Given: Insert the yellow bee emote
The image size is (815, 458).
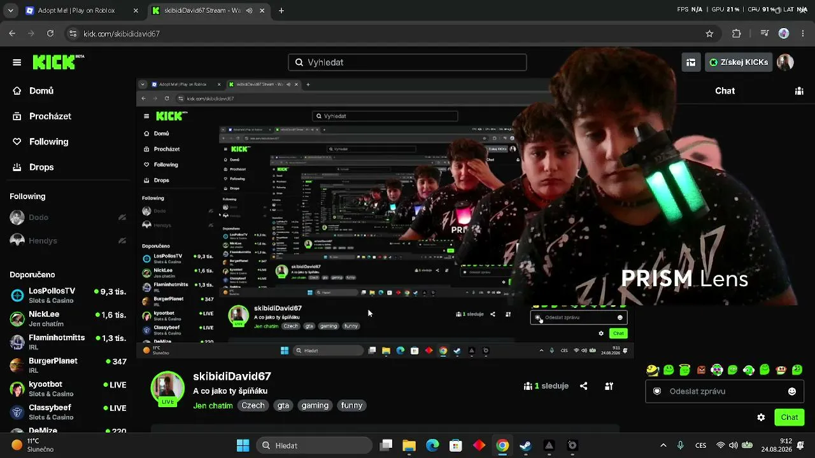Looking at the screenshot, I should click(x=653, y=370).
